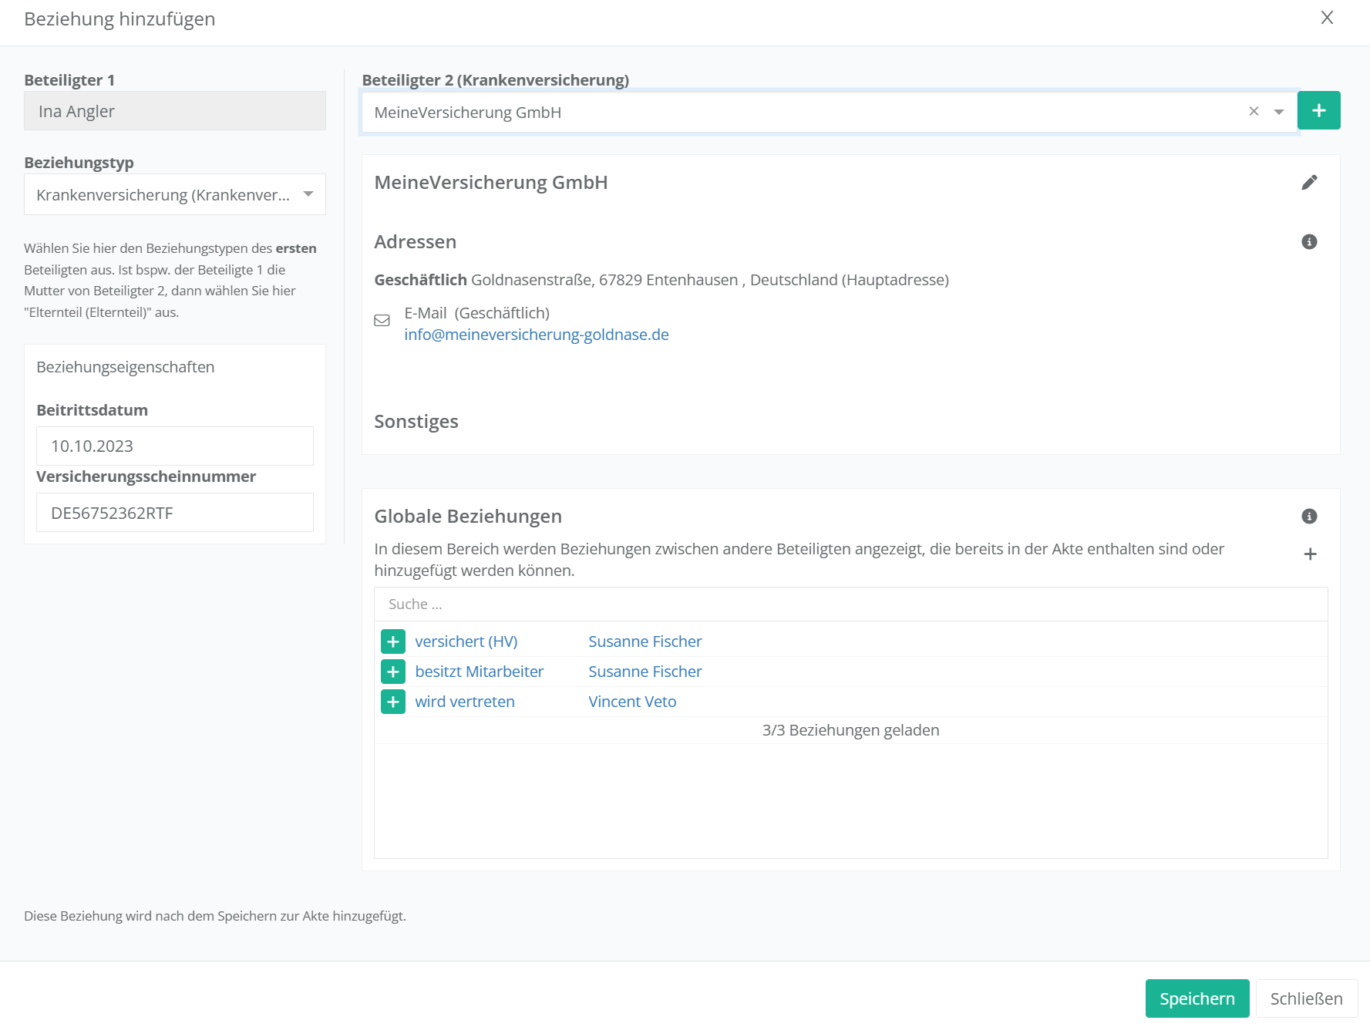The width and height of the screenshot is (1370, 1027).
Task: Add the 'versichert (HV)' relationship
Action: point(393,641)
